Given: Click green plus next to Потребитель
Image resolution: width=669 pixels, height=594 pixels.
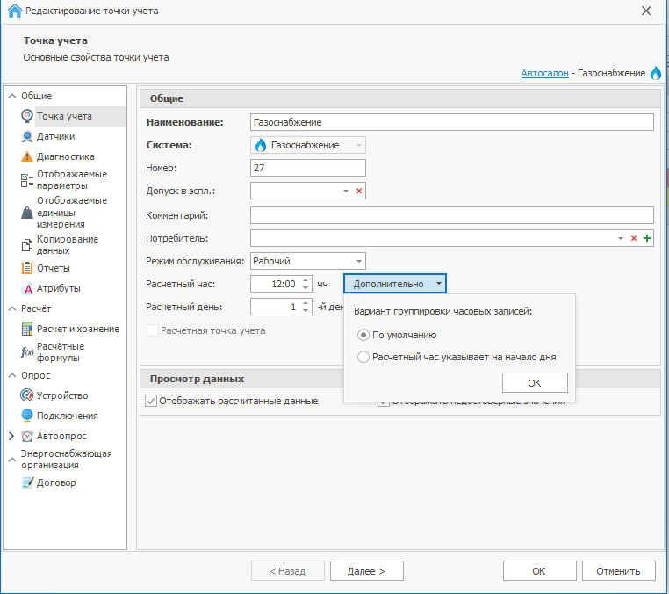Looking at the screenshot, I should tap(647, 238).
